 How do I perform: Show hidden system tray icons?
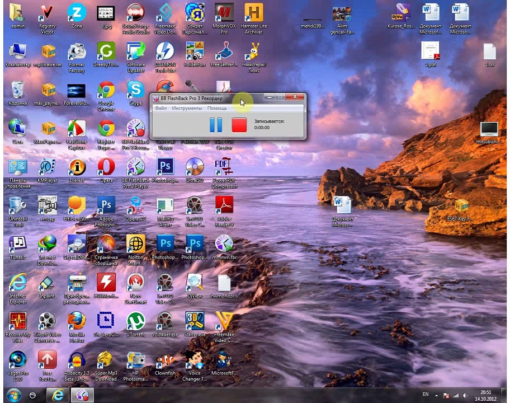(437, 396)
